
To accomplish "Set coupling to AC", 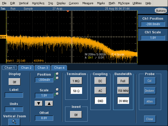I will [100, 91].
